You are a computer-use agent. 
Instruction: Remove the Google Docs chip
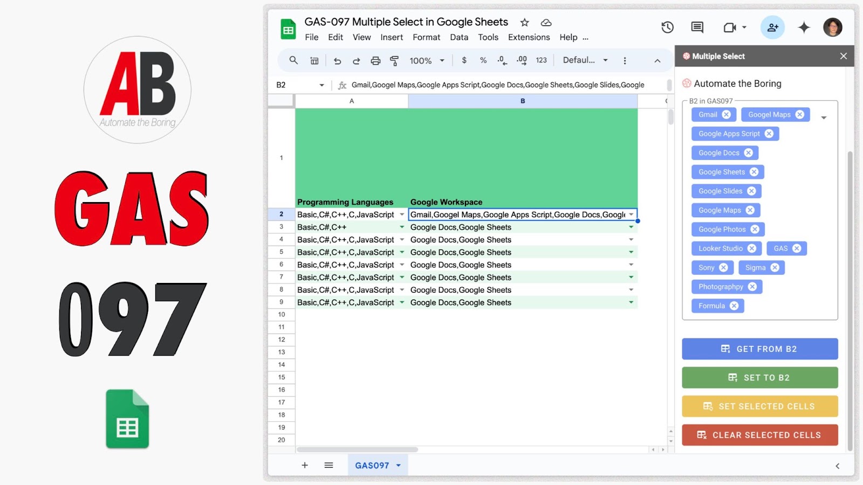(749, 153)
